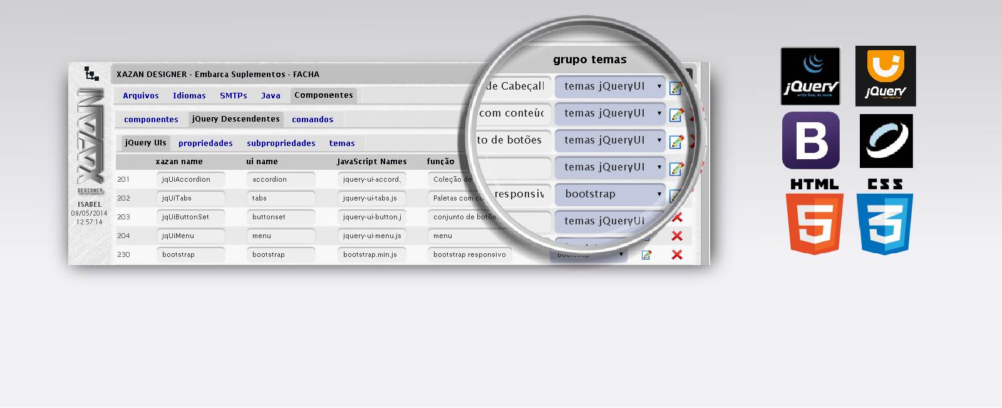Click the user name ISABEL
This screenshot has height=408, width=1002.
(x=90, y=205)
